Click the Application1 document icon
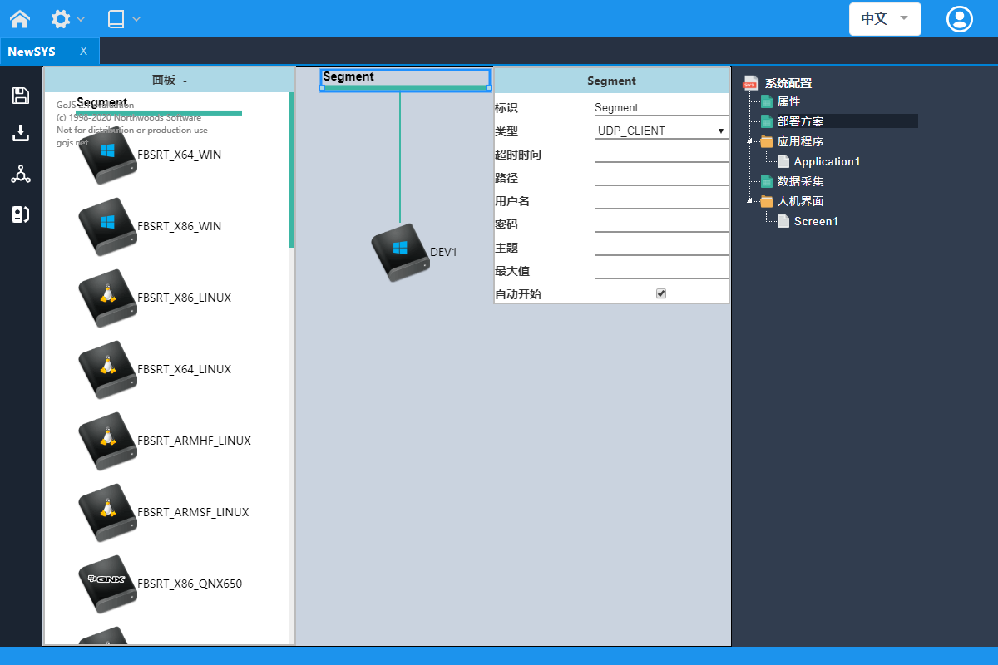 (x=783, y=161)
